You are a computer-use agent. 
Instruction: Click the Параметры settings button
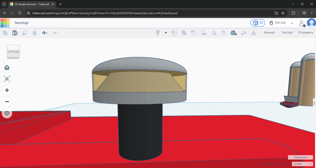coord(300,157)
